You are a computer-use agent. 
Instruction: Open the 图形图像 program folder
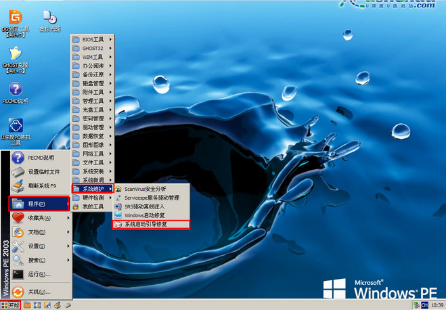point(93,145)
